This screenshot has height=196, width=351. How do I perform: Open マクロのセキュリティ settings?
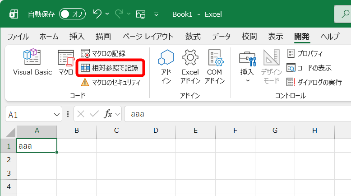tap(111, 82)
